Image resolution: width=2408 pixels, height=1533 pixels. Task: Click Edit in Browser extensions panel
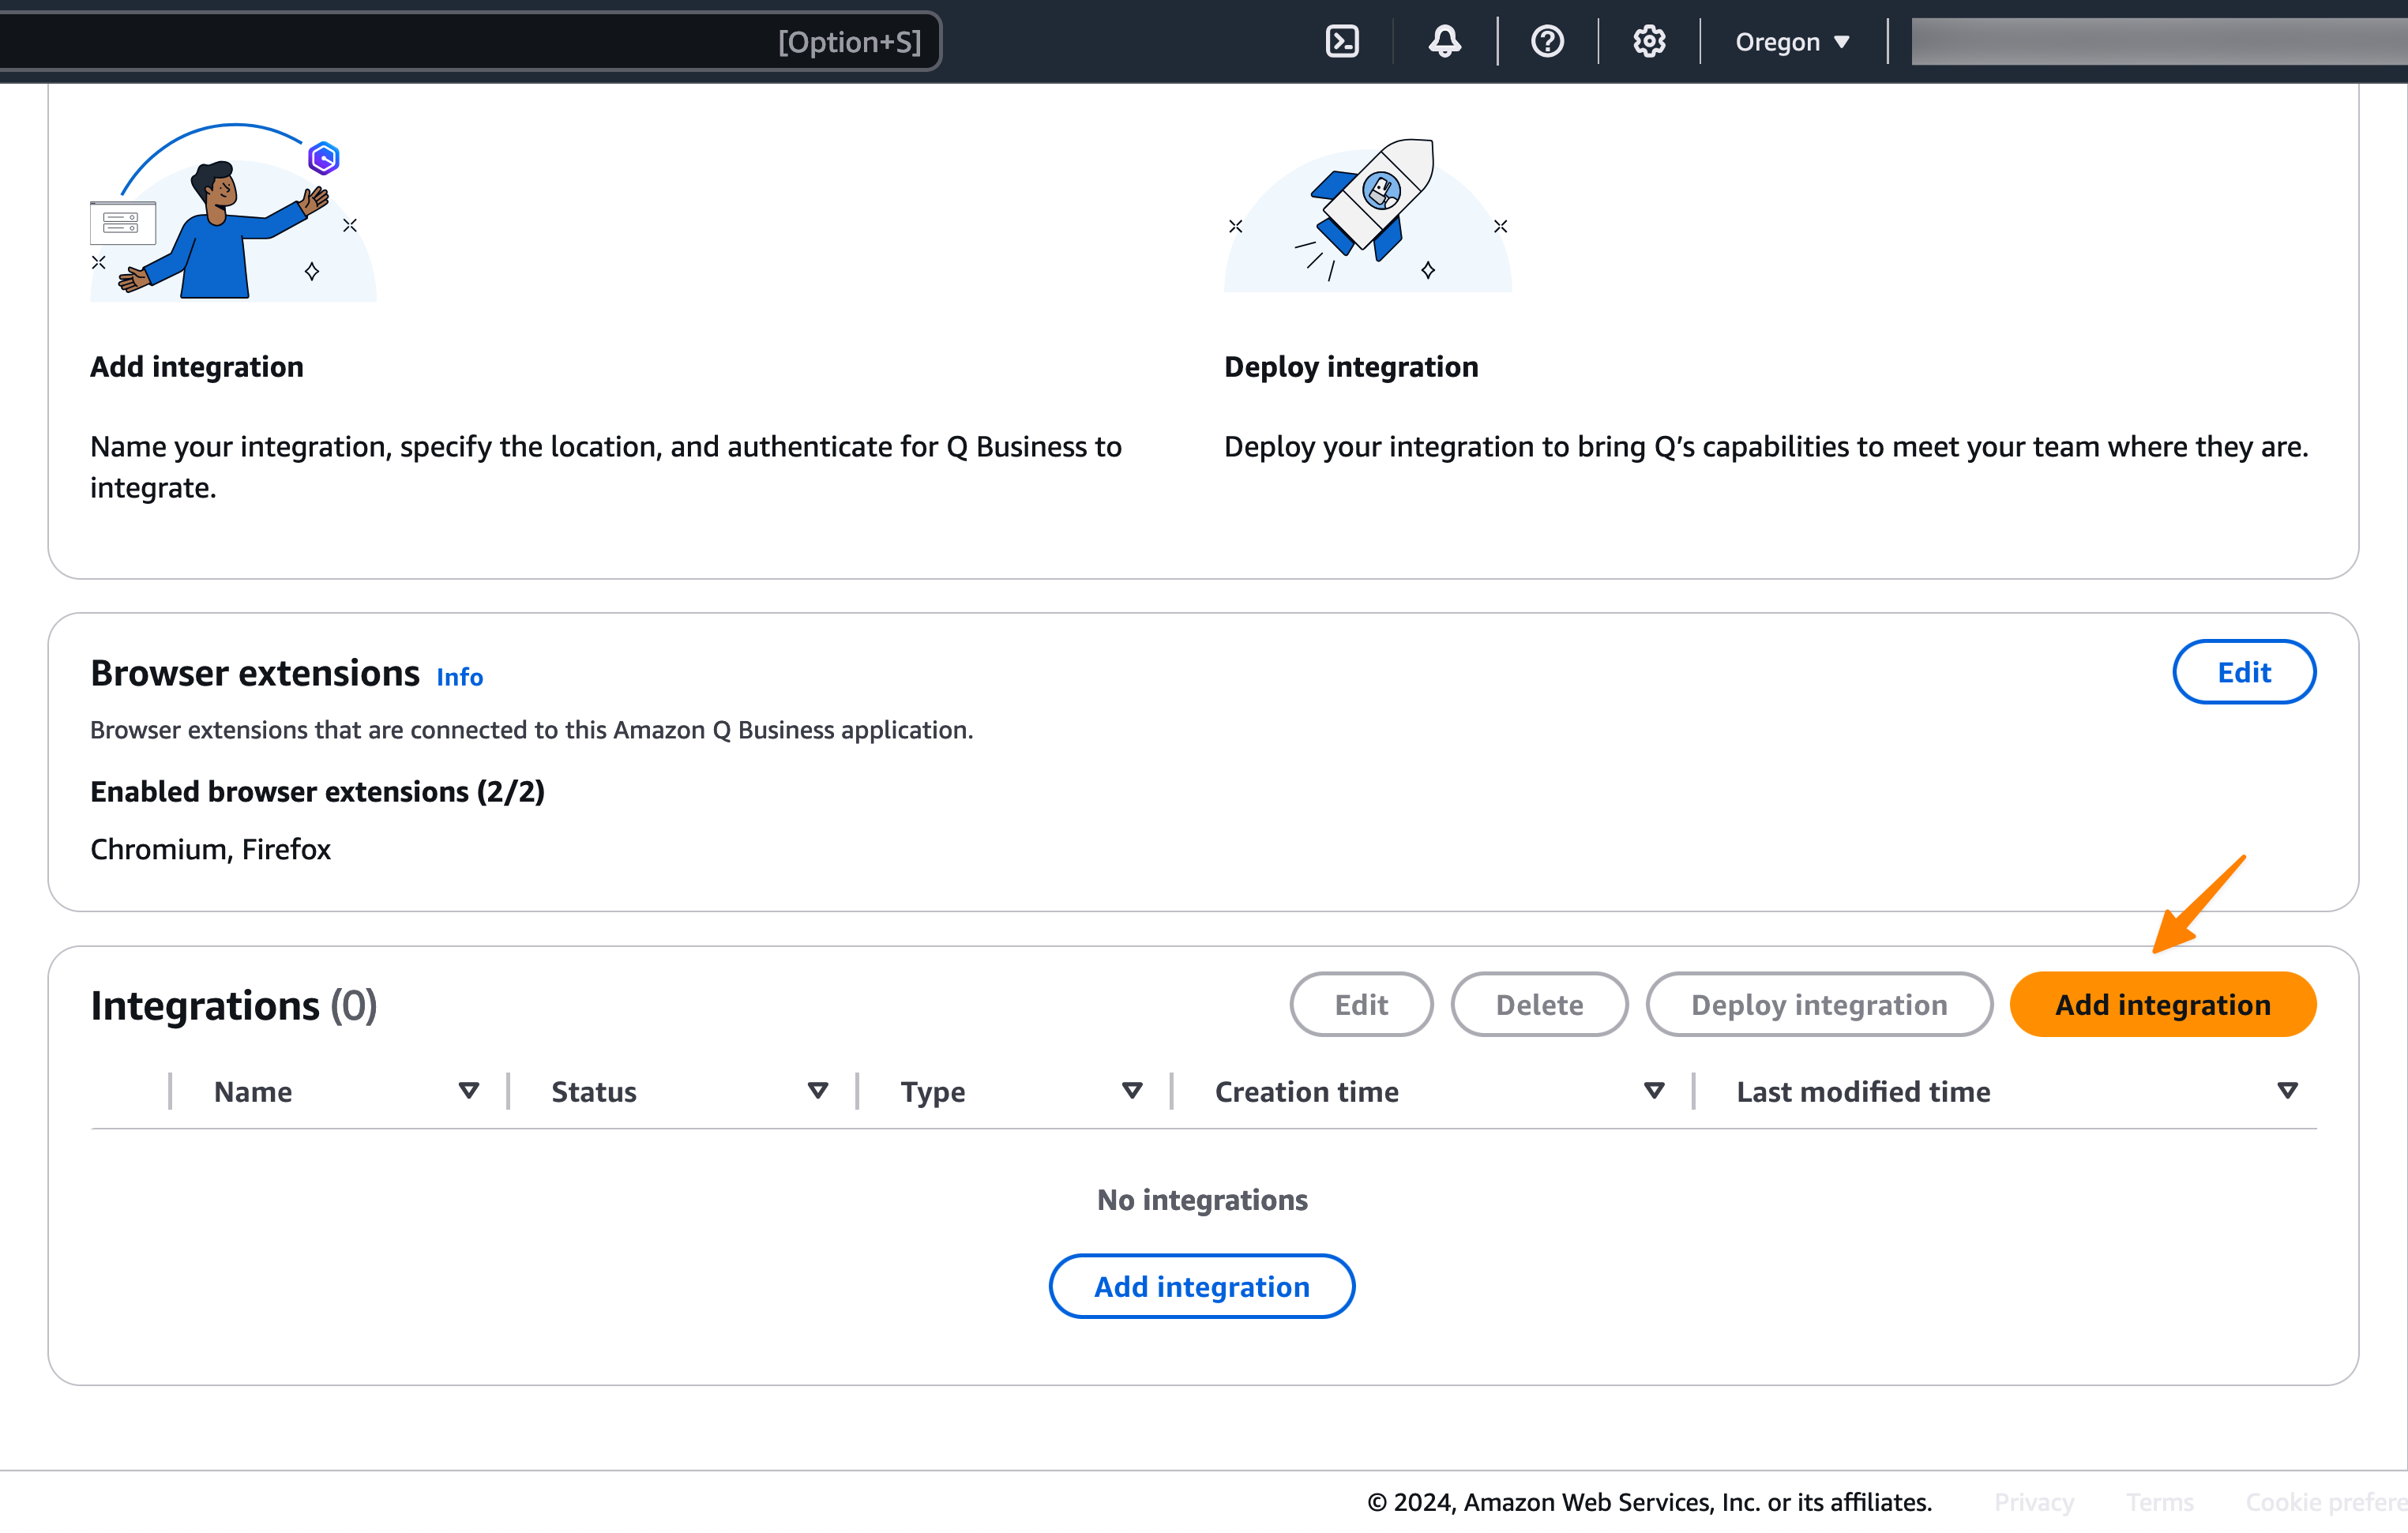click(2243, 672)
